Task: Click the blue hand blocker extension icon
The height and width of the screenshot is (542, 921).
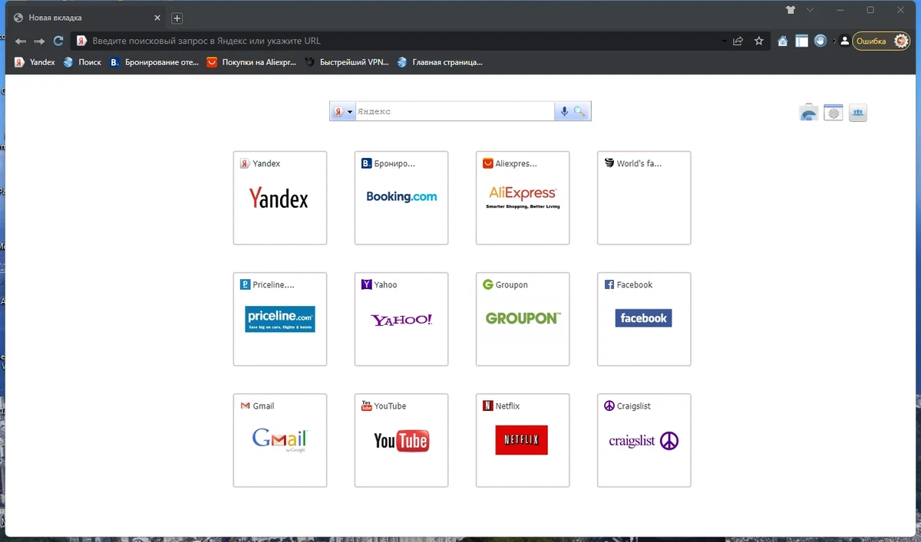Action: pyautogui.click(x=820, y=41)
